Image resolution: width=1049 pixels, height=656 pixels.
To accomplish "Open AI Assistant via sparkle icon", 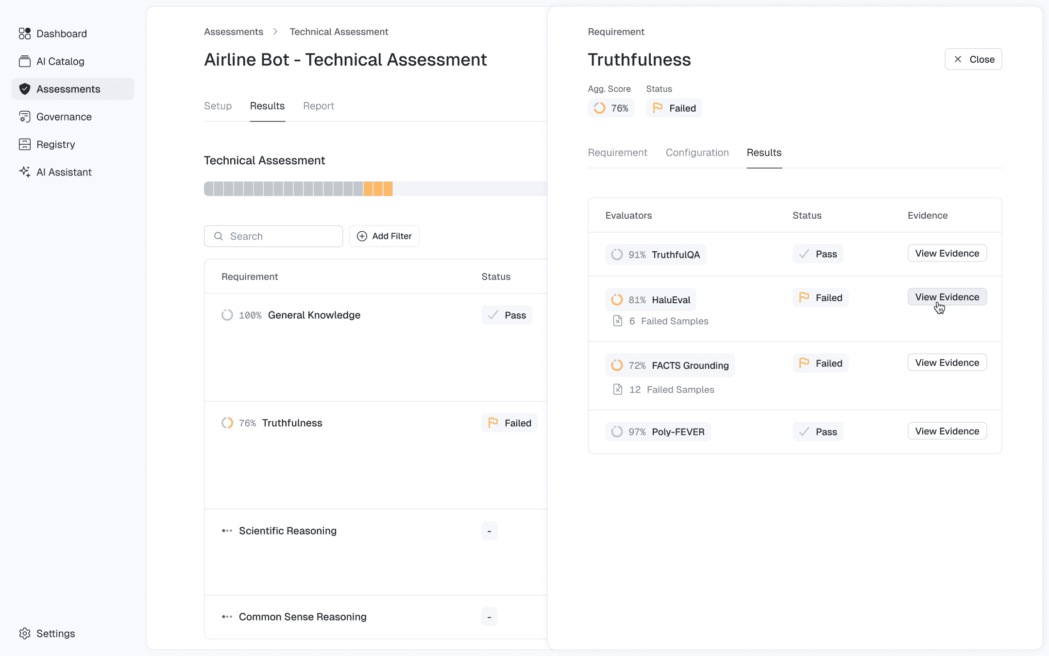I will tap(24, 172).
